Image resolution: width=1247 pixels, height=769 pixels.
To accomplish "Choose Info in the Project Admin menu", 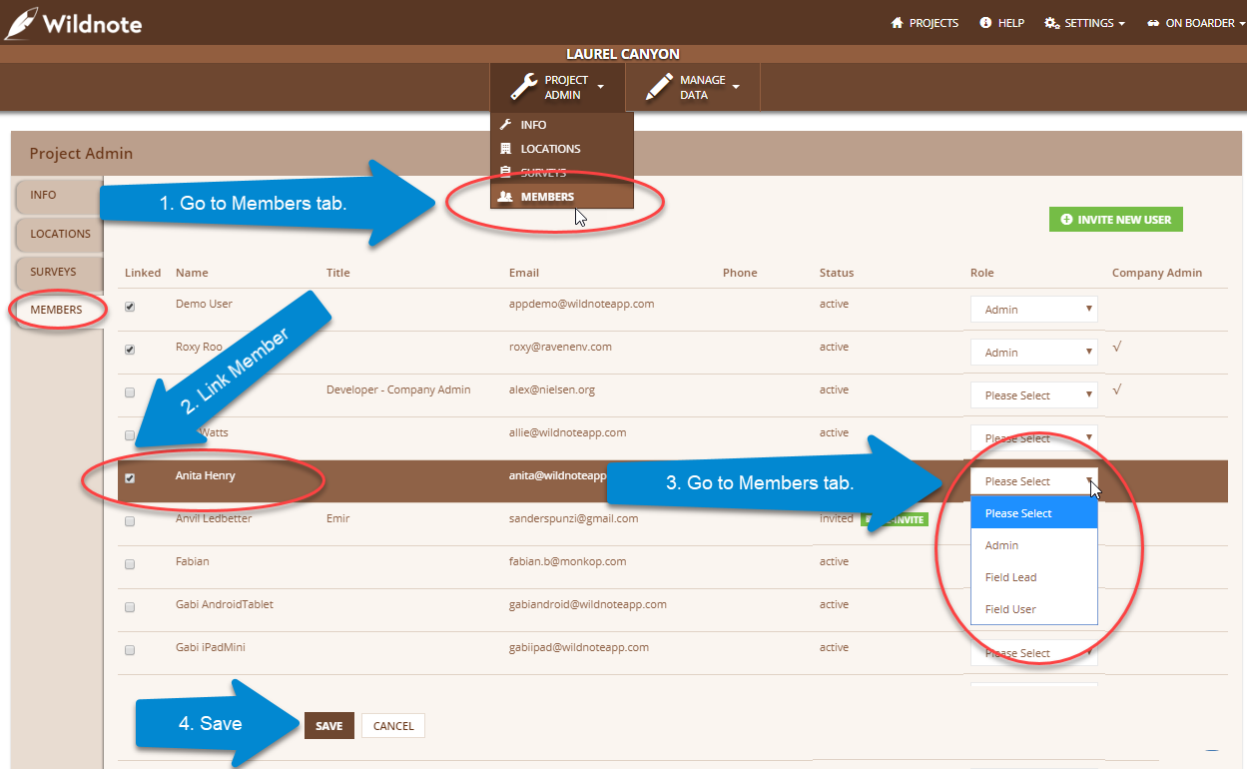I will tap(561, 125).
